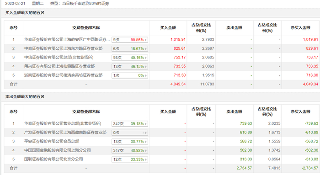
Task: Click ratio cell 1.9515
Action: pos(208,75)
